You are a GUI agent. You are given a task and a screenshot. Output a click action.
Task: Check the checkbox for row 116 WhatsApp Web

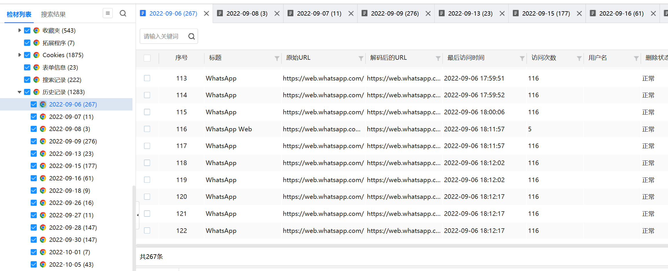click(x=147, y=129)
